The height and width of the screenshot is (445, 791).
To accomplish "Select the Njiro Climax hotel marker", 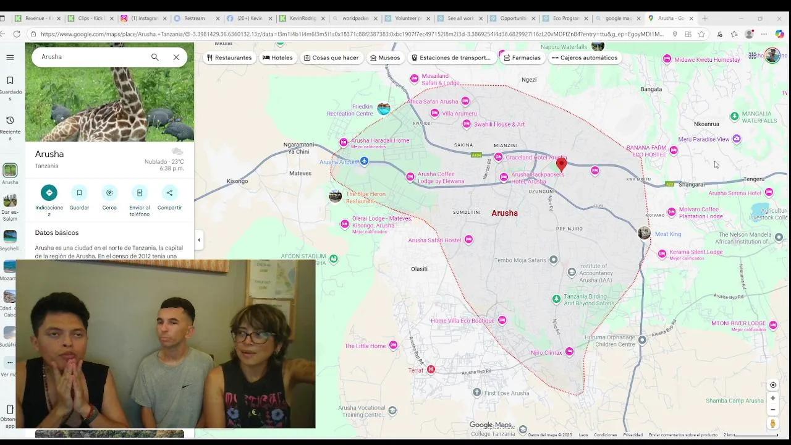I will (x=569, y=352).
